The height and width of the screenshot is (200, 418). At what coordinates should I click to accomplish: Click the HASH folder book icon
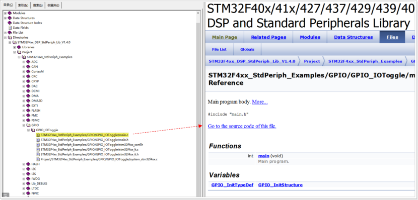coord(28,164)
